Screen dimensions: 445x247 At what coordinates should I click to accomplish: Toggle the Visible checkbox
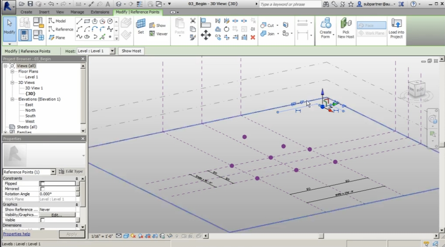[42, 220]
